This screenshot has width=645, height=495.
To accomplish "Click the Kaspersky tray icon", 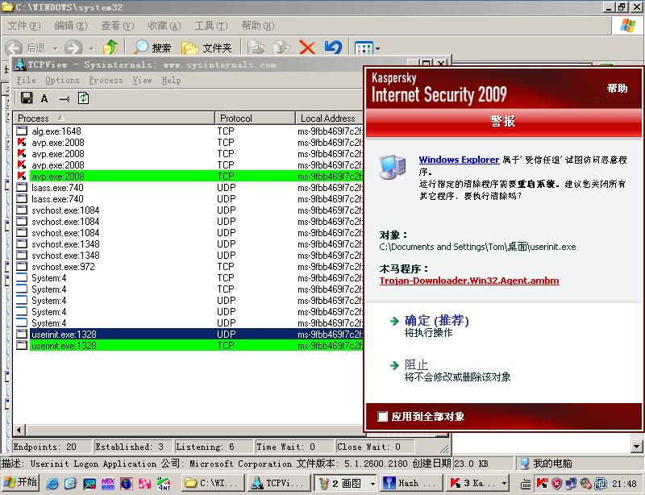I will point(542,484).
